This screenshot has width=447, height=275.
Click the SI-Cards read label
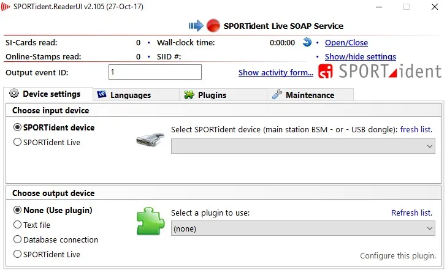click(x=31, y=43)
